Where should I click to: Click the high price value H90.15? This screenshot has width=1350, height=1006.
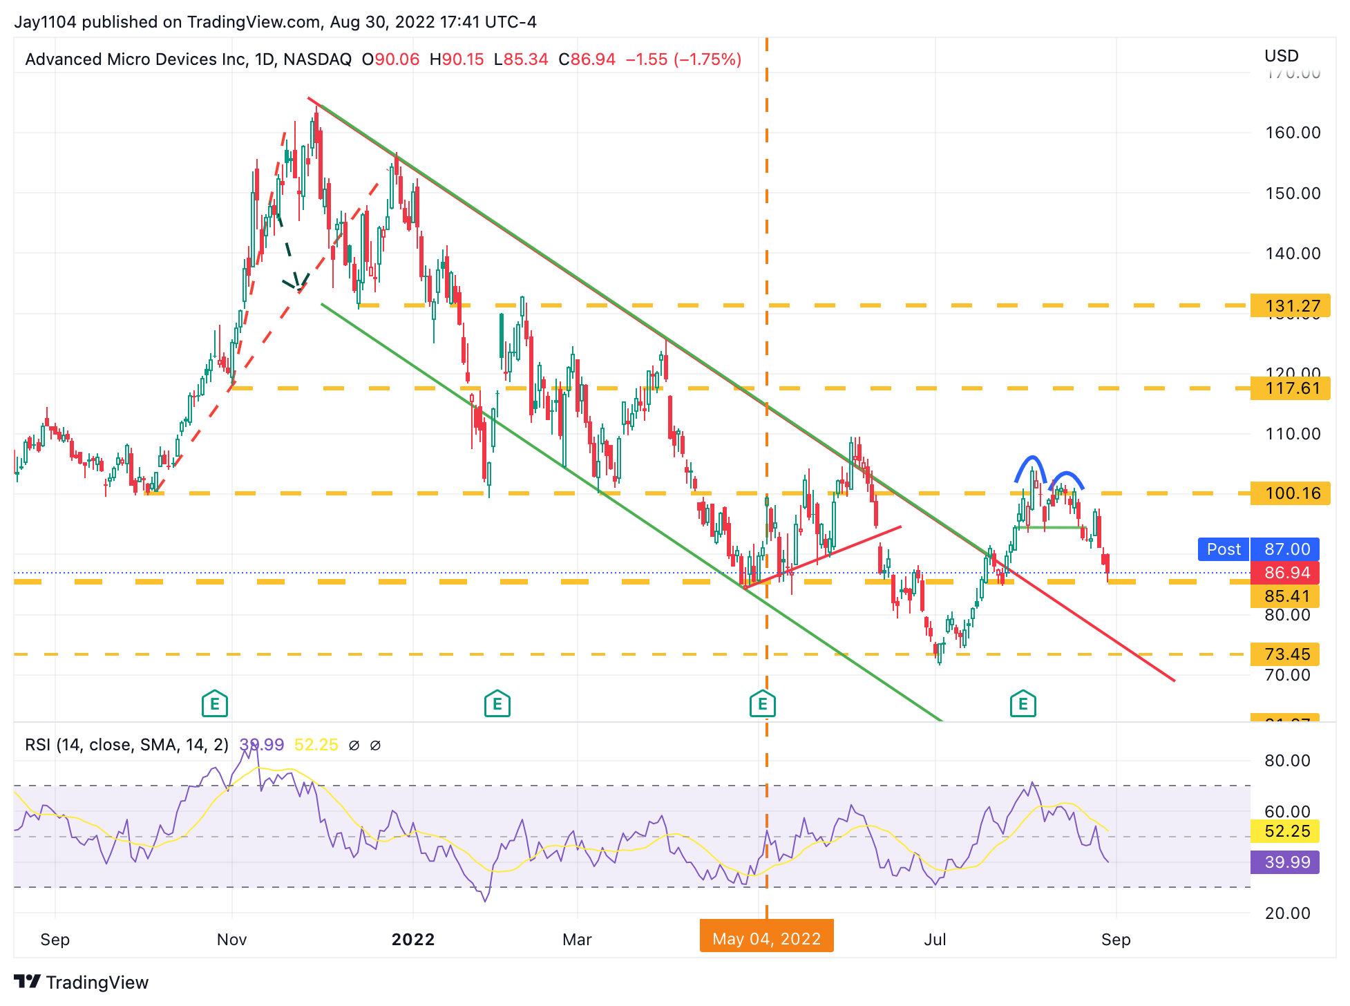pos(457,59)
